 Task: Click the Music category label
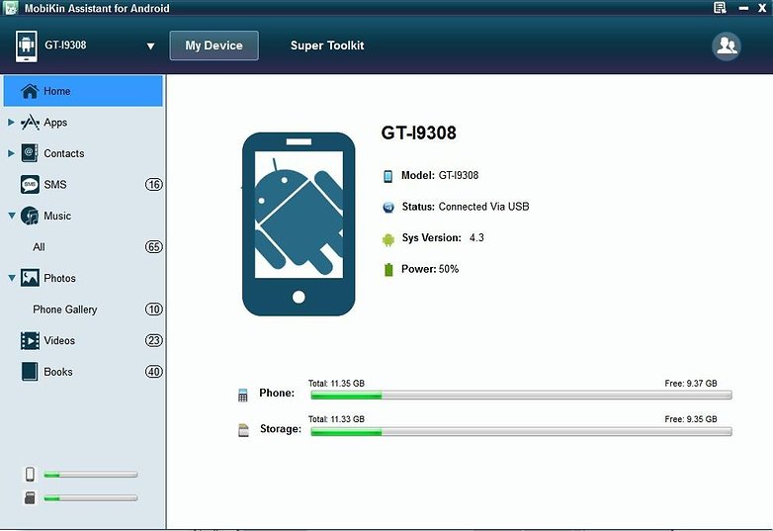[x=57, y=216]
